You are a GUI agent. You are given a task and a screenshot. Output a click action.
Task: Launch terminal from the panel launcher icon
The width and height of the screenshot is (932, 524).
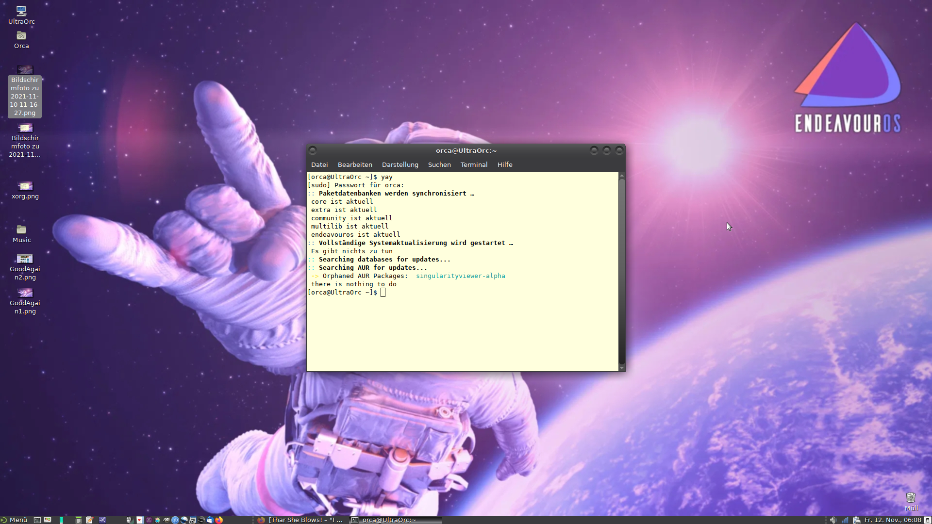click(37, 520)
